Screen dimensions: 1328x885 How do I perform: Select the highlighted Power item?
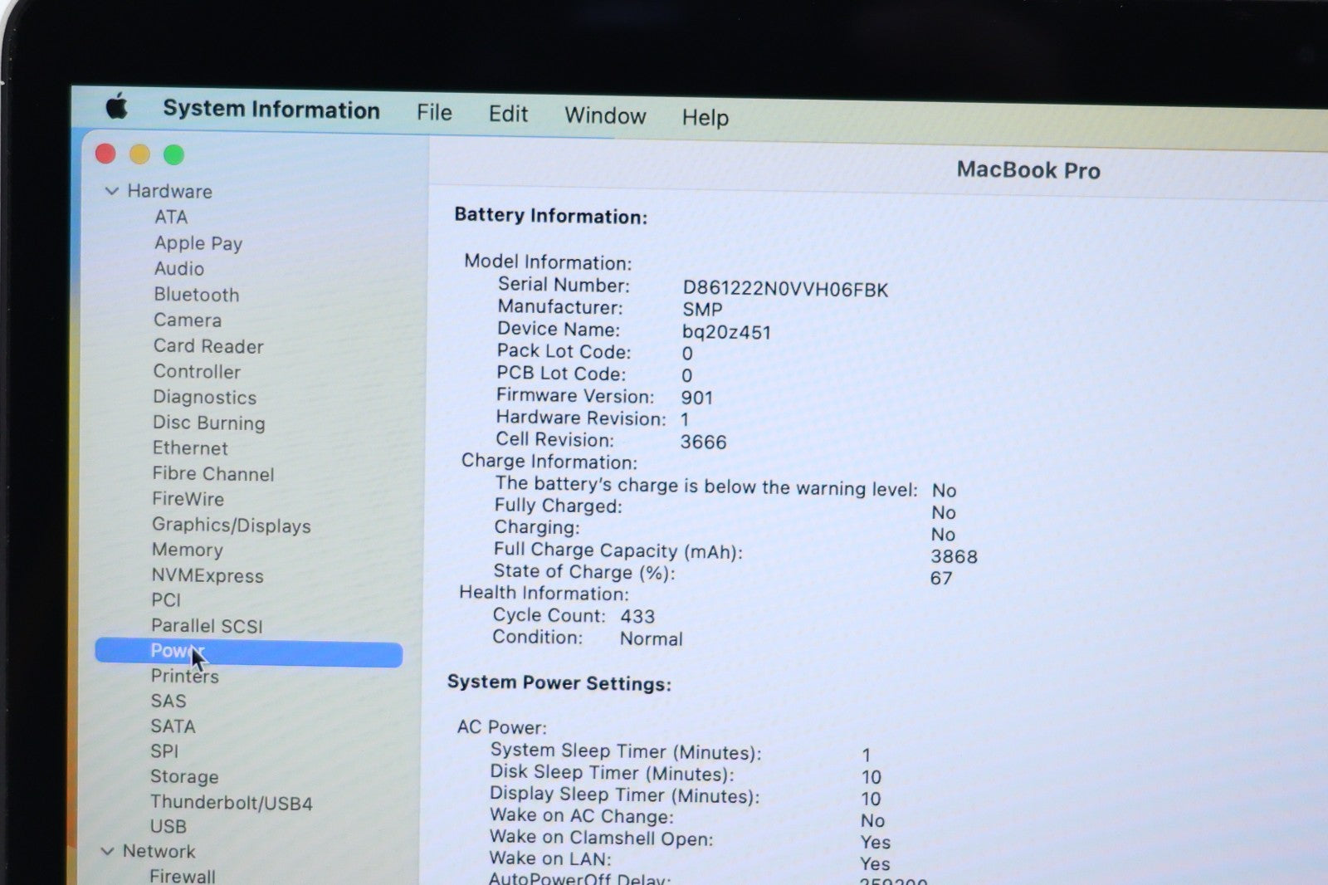tap(248, 653)
